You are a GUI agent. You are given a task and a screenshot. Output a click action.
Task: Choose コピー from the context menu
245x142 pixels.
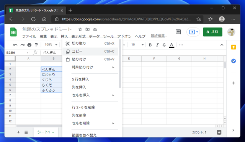coord(90,52)
